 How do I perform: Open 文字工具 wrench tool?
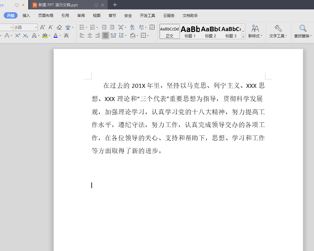(x=278, y=31)
